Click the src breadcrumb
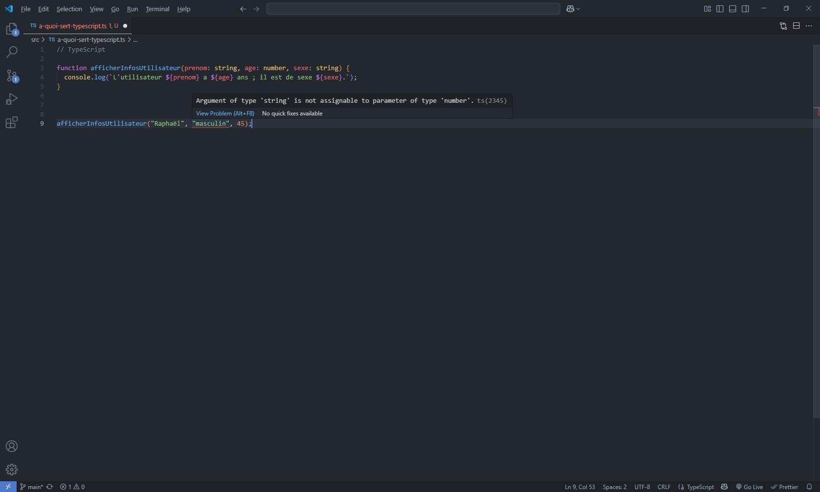Screen dimensions: 820x492 click(x=35, y=39)
